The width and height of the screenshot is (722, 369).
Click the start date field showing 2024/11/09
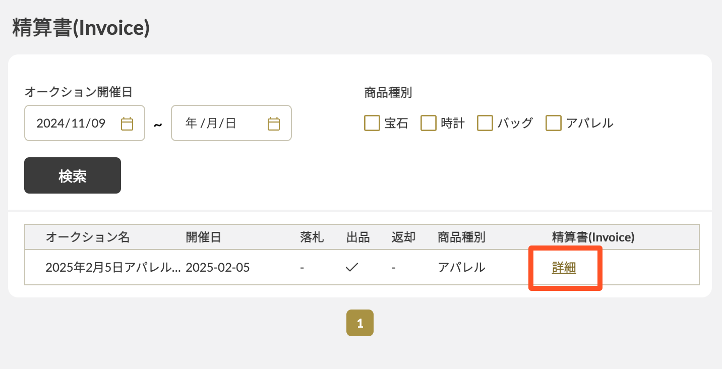[x=71, y=124]
